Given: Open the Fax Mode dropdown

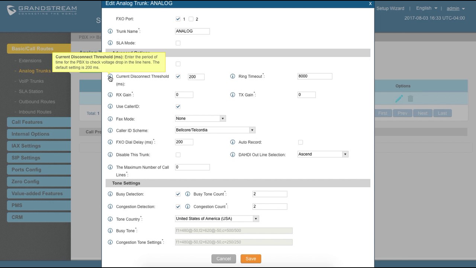Looking at the screenshot, I should pos(200,118).
